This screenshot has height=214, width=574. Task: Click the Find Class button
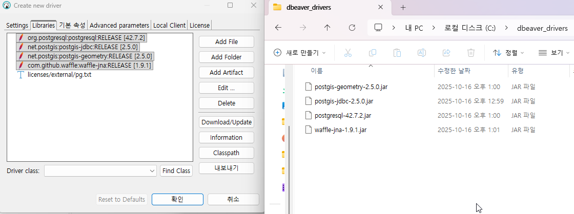176,171
